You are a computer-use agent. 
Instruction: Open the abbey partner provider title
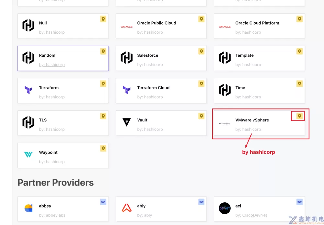[45, 206]
